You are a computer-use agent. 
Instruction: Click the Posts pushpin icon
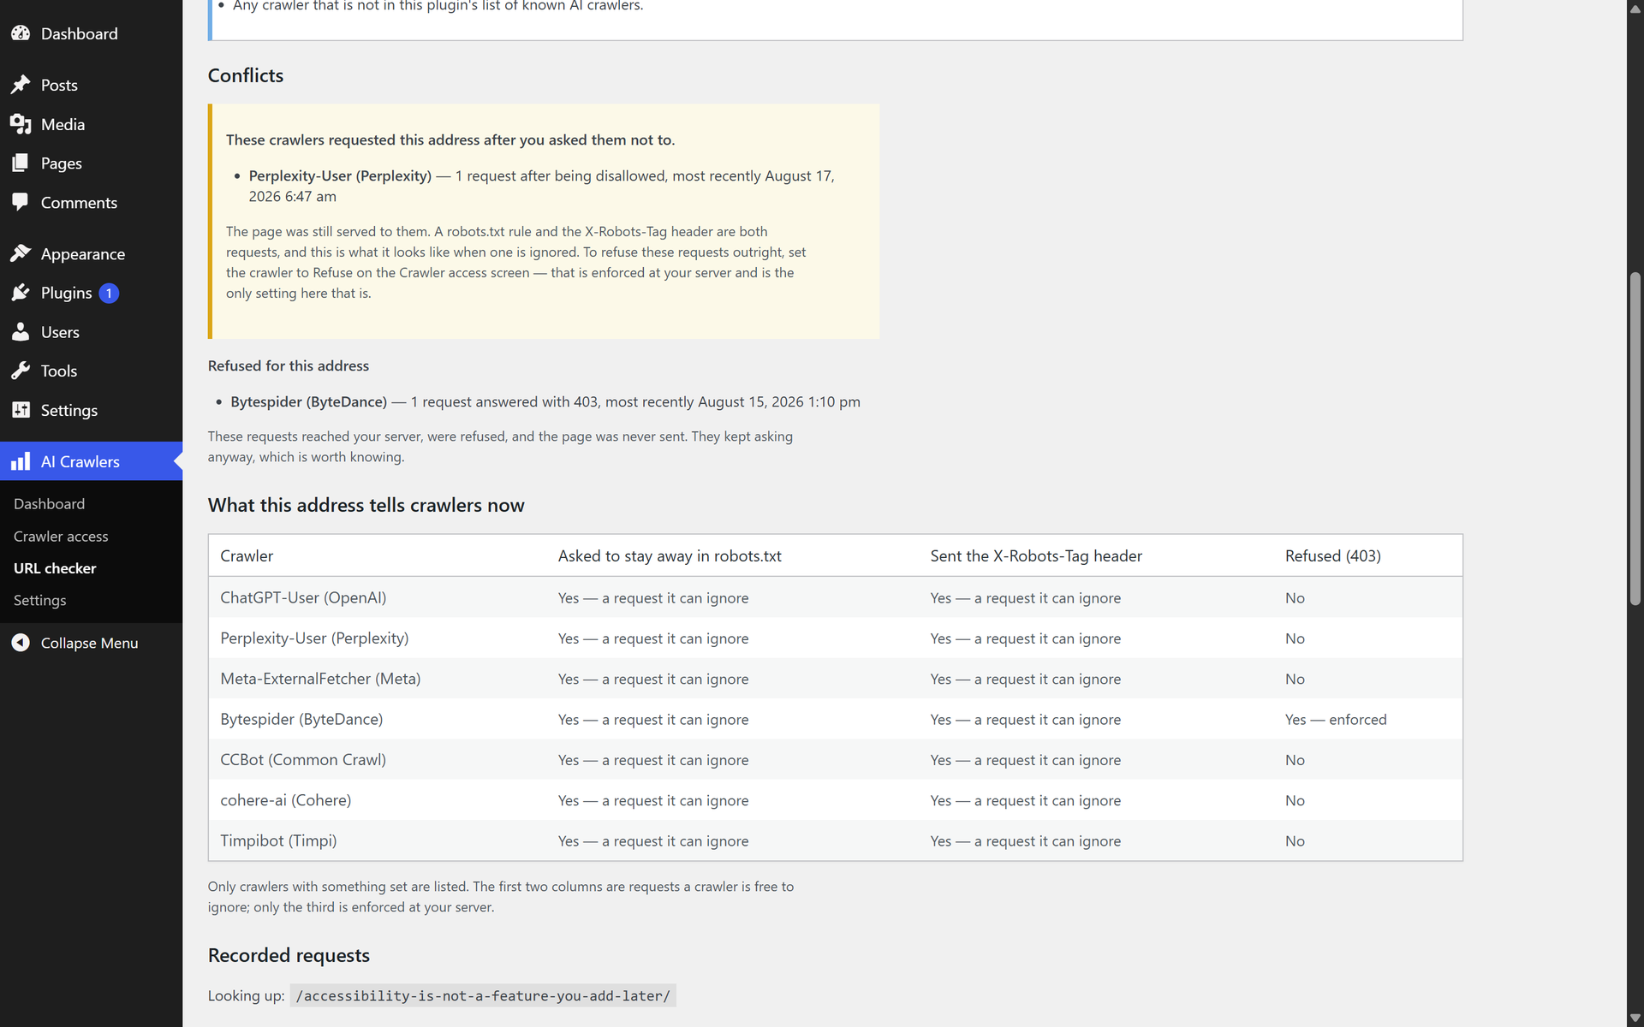pyautogui.click(x=21, y=85)
